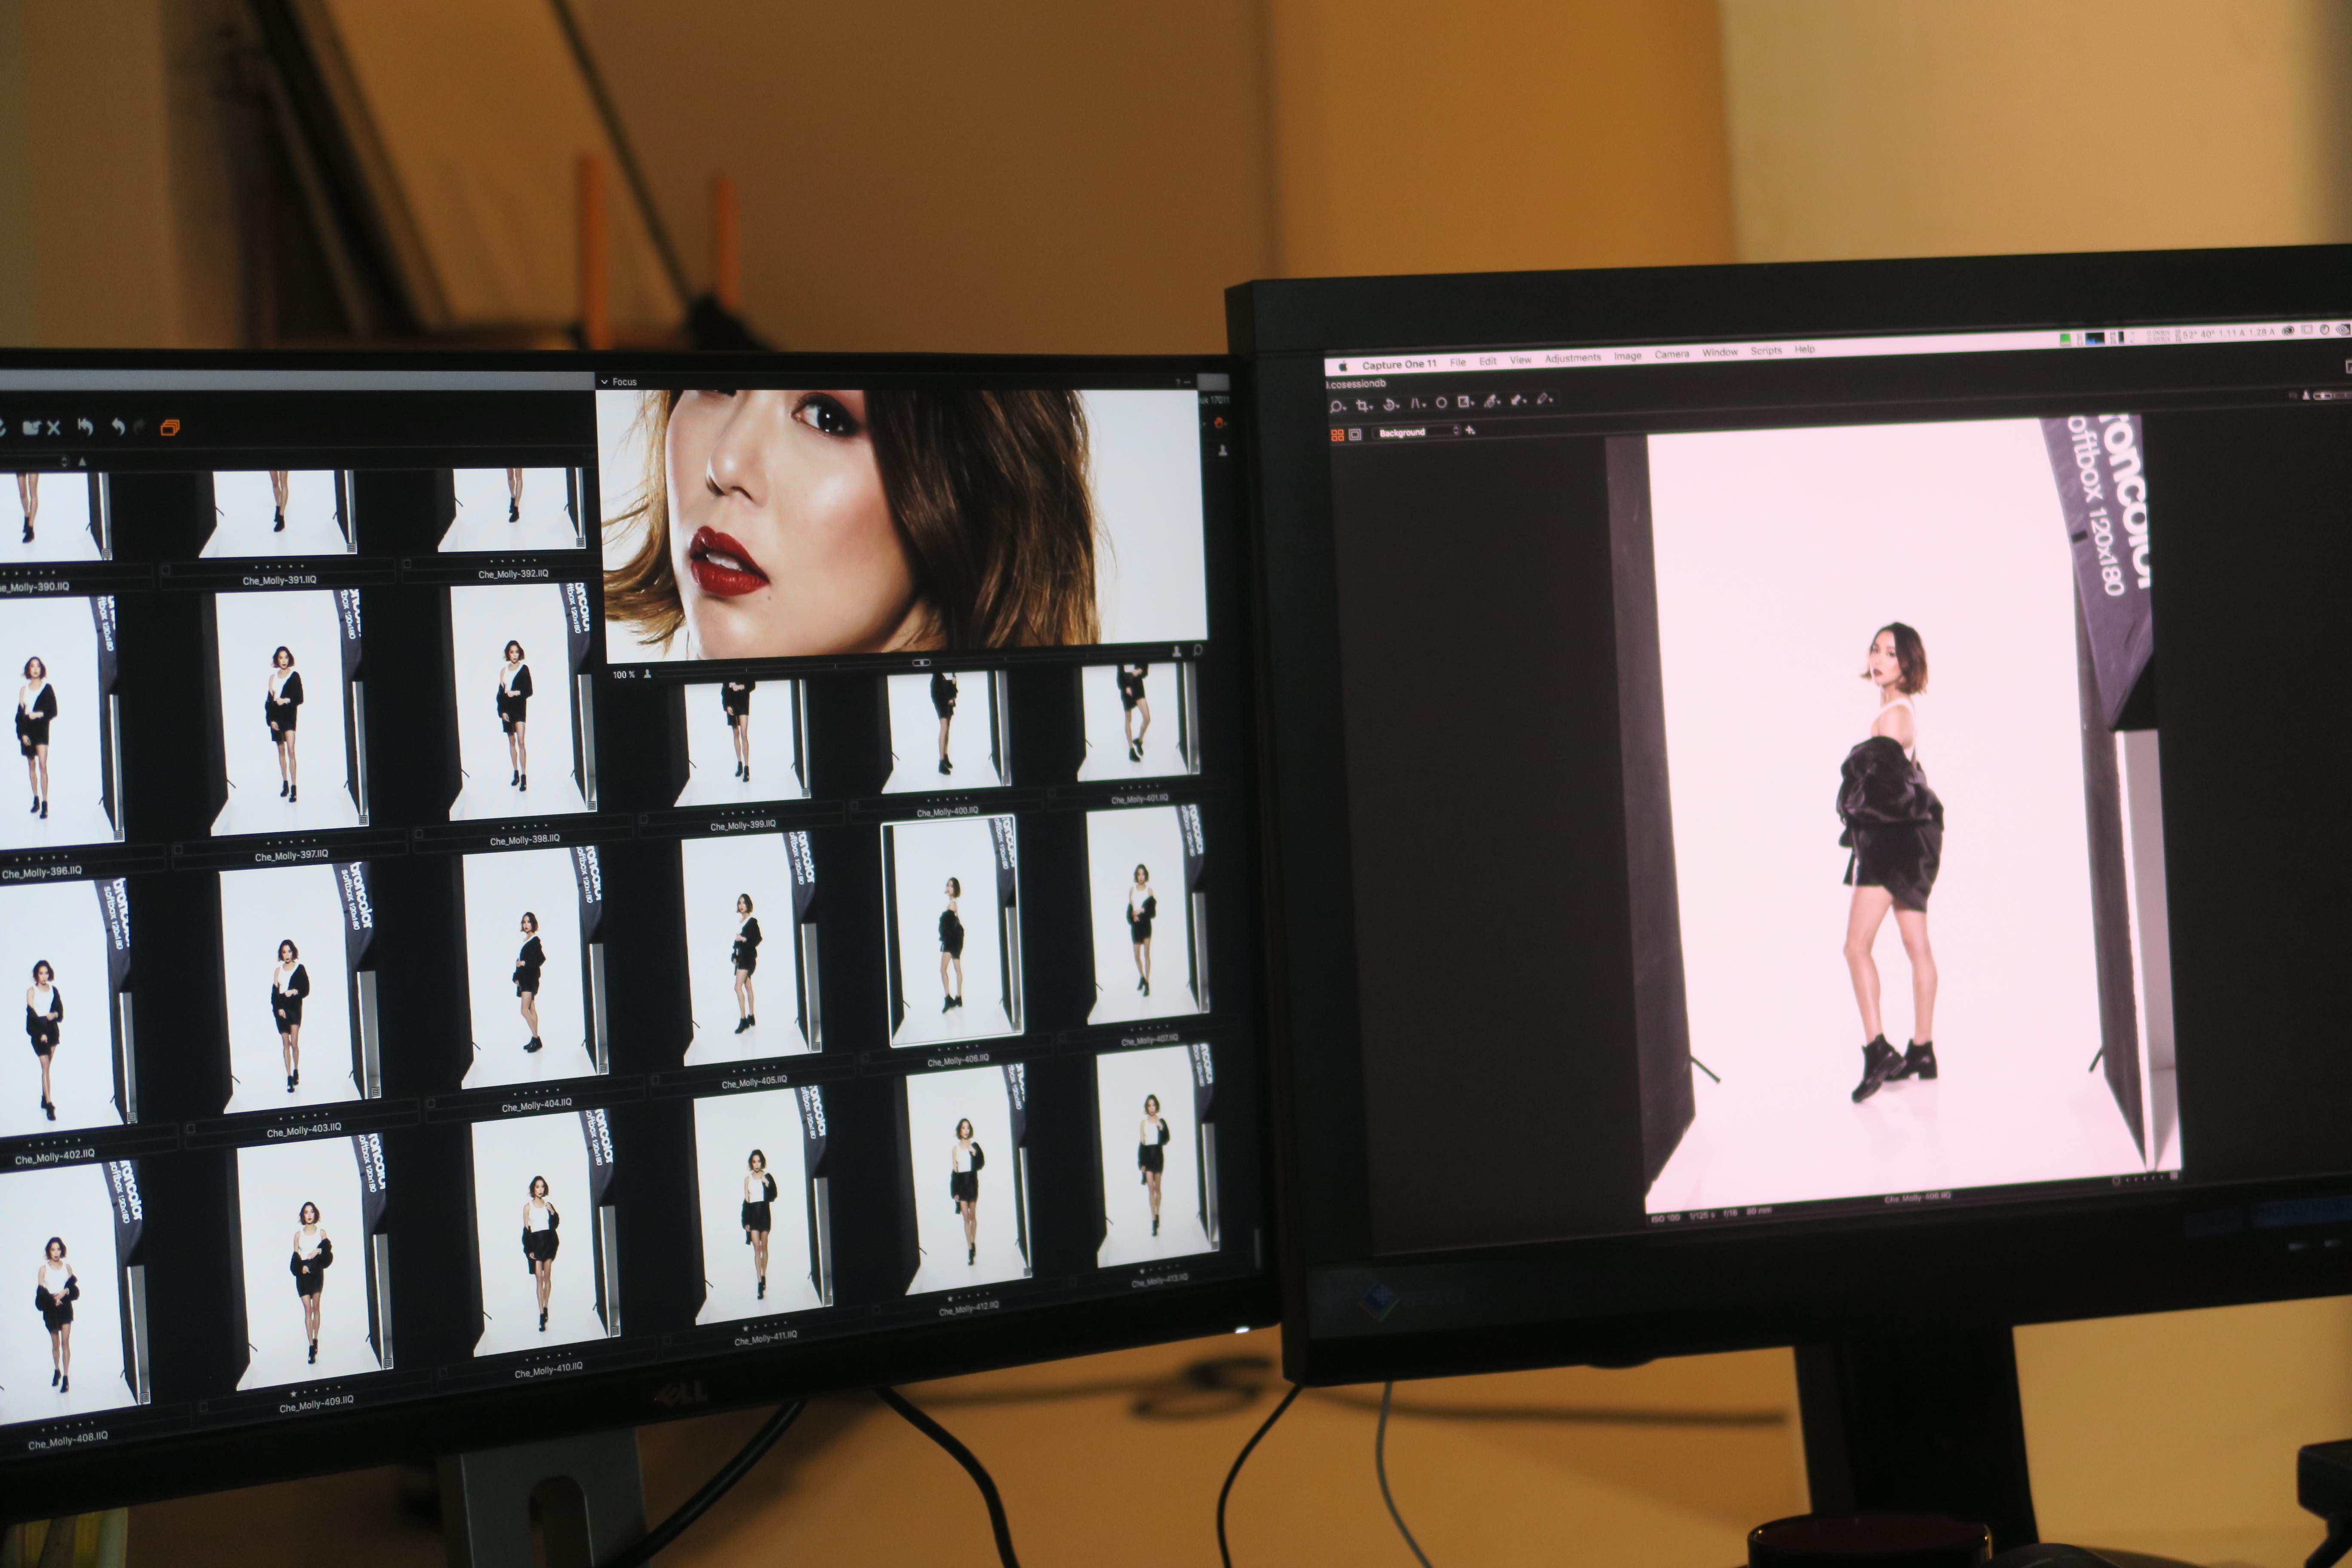This screenshot has height=1568, width=2352.
Task: Click the Reset adjustments icon
Action: pos(85,427)
